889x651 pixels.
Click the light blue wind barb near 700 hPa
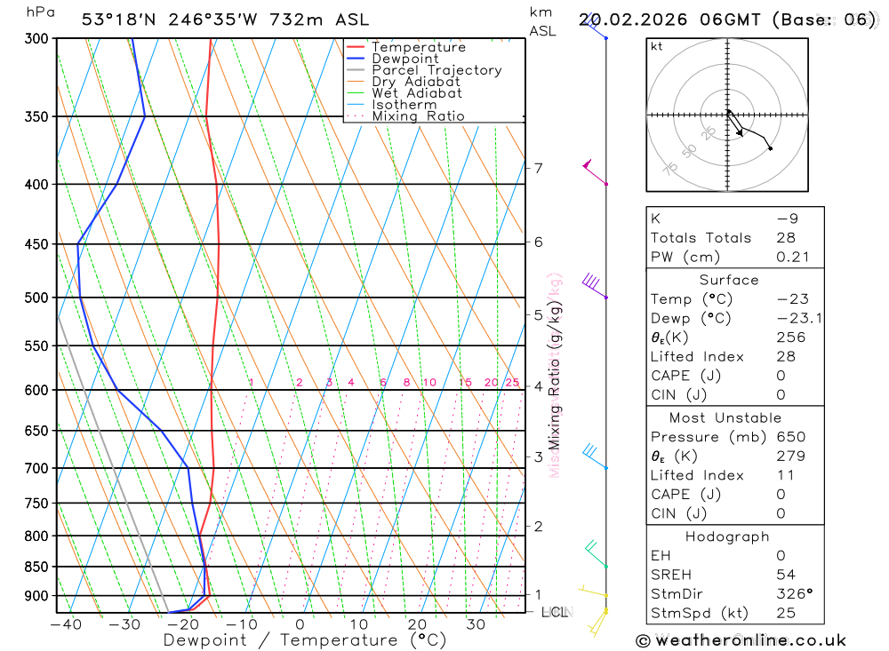(595, 456)
